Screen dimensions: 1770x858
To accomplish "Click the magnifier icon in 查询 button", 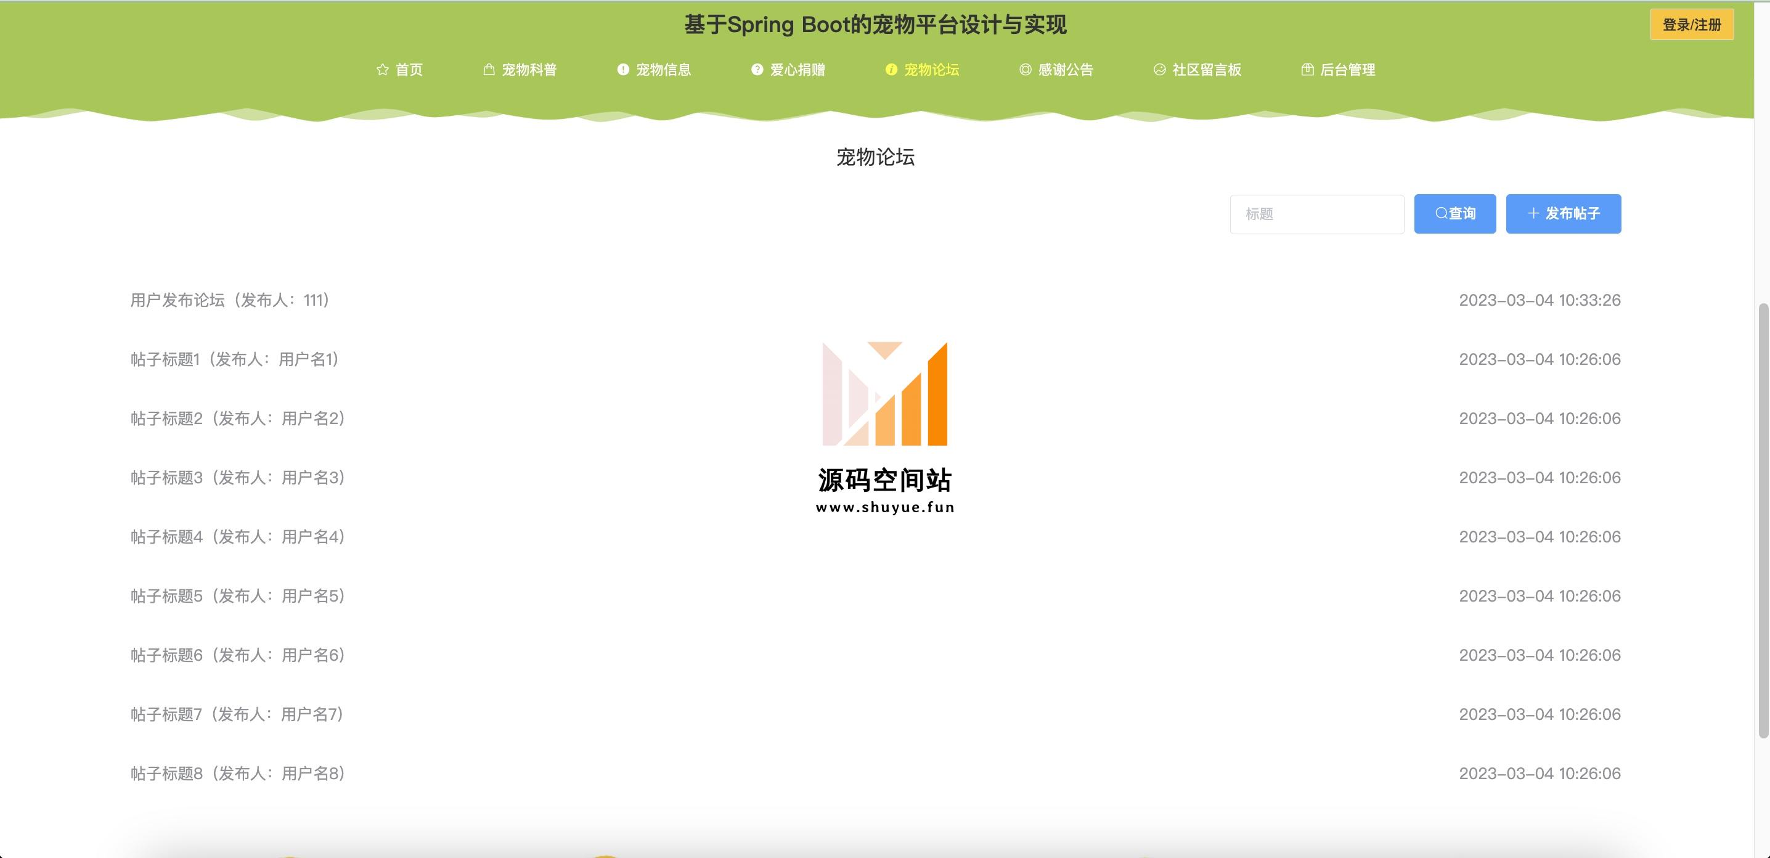I will tap(1442, 214).
